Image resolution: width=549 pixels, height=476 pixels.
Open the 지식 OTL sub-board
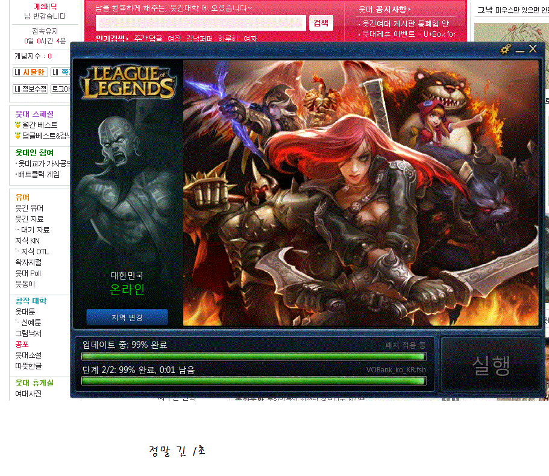point(35,251)
